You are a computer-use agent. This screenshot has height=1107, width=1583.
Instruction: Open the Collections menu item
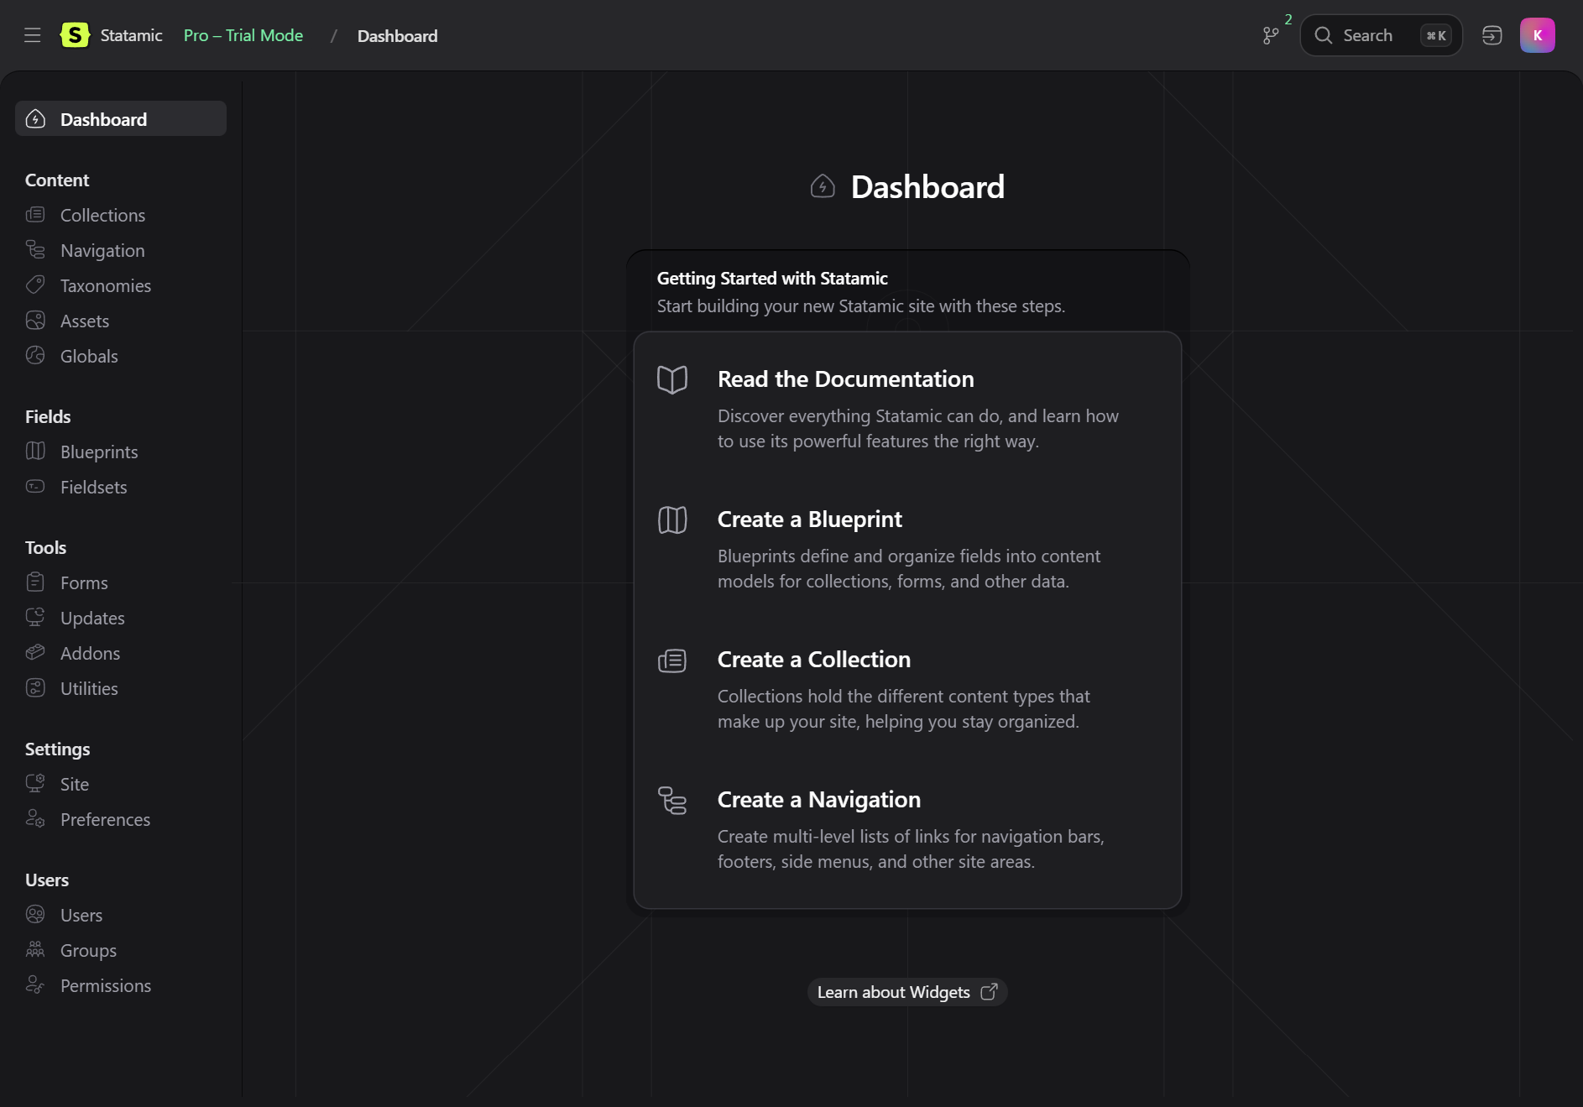(x=121, y=215)
